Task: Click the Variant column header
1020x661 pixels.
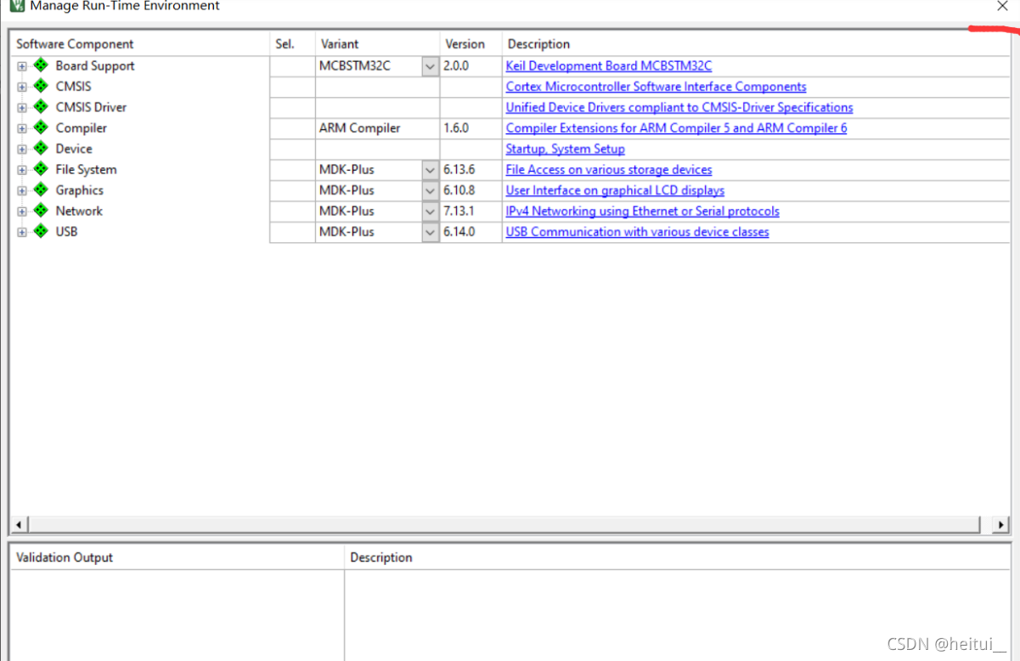Action: tap(377, 44)
